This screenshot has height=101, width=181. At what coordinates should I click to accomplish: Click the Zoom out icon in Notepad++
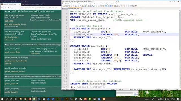click(98, 6)
